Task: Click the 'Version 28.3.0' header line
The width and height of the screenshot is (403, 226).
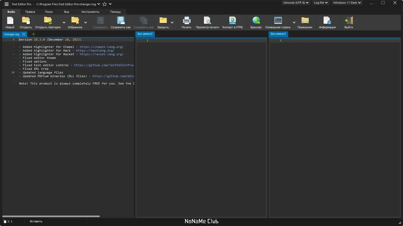Action: pyautogui.click(x=50, y=39)
